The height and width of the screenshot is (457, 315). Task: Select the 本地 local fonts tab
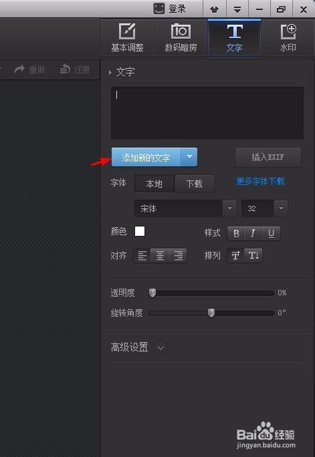[154, 184]
